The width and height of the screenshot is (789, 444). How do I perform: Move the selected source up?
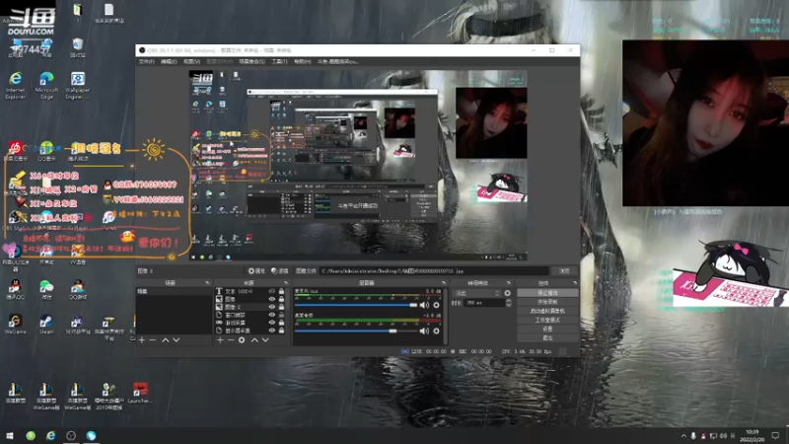254,340
